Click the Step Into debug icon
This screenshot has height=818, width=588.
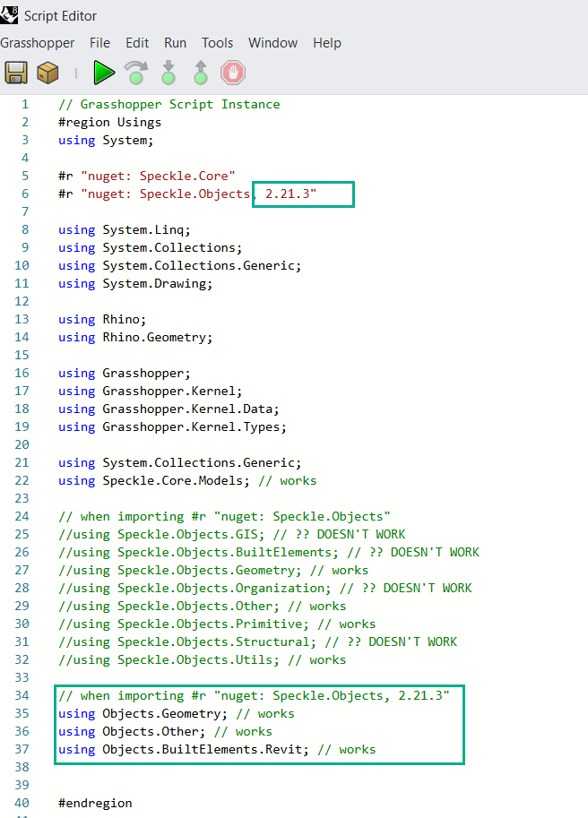point(169,73)
